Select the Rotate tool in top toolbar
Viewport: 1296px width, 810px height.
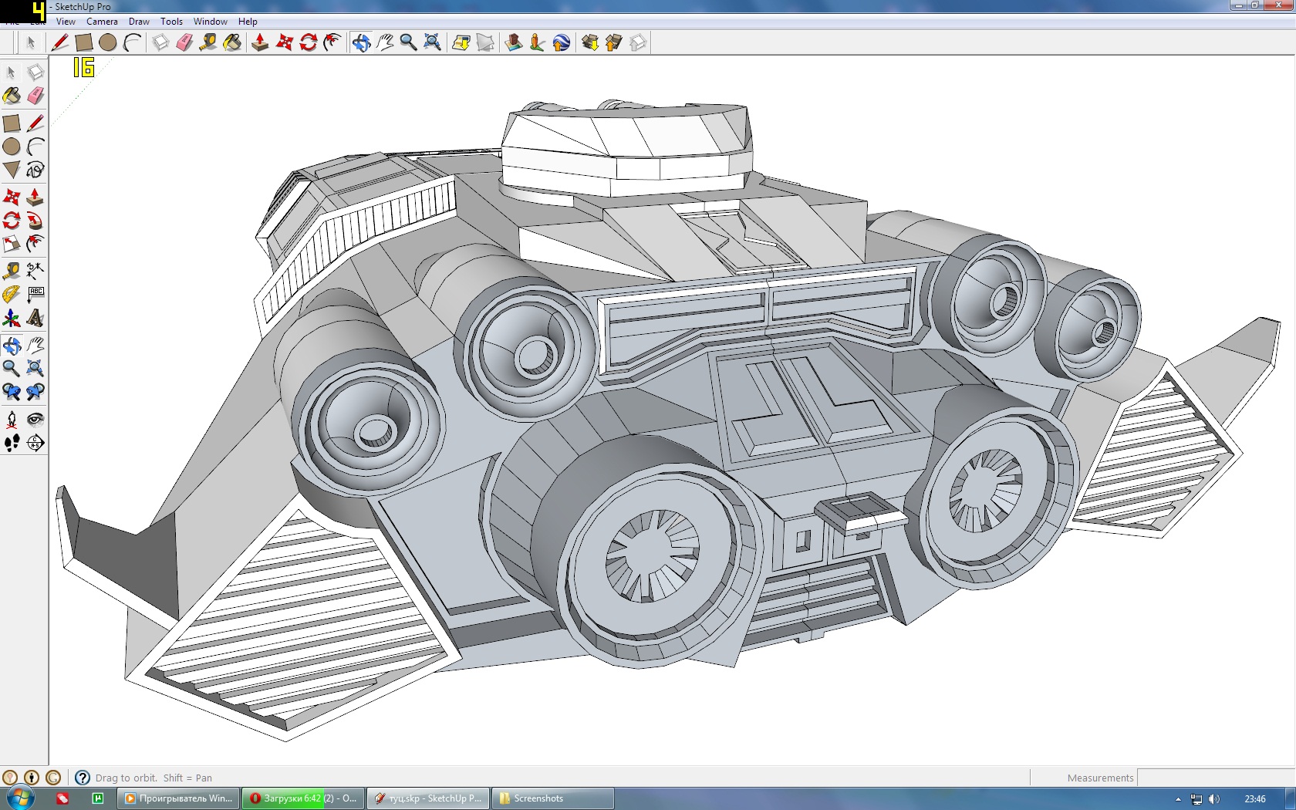tap(309, 42)
